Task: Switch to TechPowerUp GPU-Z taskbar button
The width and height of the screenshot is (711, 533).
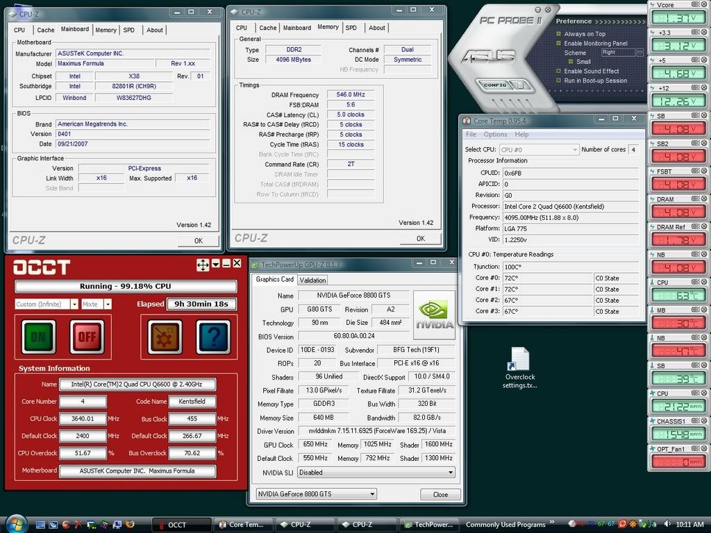Action: point(429,525)
